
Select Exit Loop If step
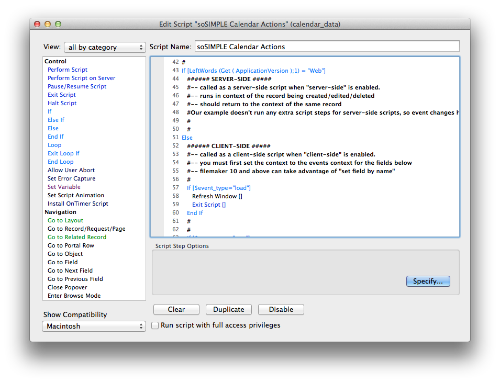coord(63,153)
